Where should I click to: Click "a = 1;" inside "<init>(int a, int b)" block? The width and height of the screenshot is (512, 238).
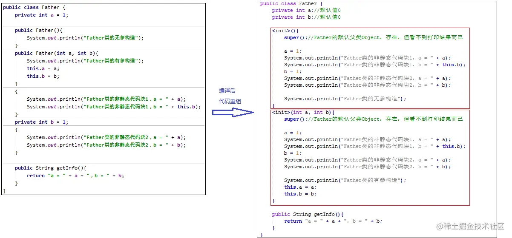click(x=293, y=133)
